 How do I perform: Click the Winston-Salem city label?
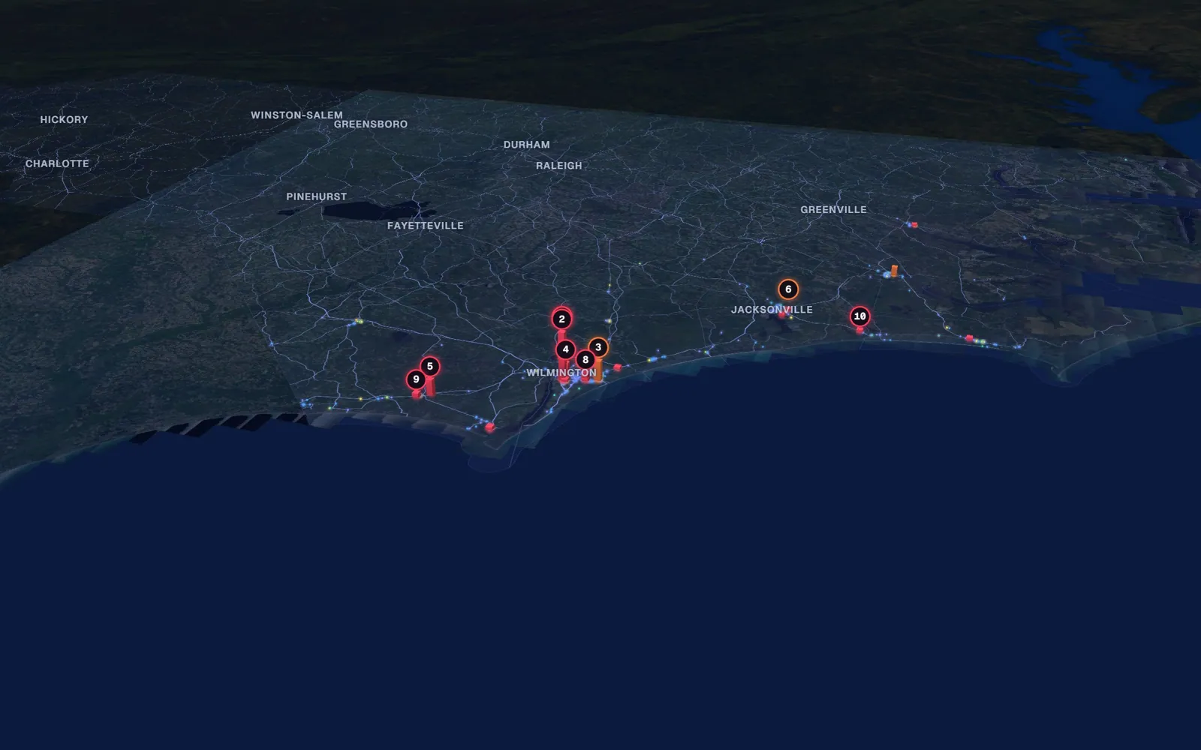(296, 115)
